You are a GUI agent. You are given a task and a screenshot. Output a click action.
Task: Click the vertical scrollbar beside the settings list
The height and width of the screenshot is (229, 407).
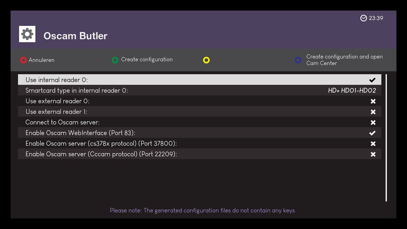pos(386,138)
